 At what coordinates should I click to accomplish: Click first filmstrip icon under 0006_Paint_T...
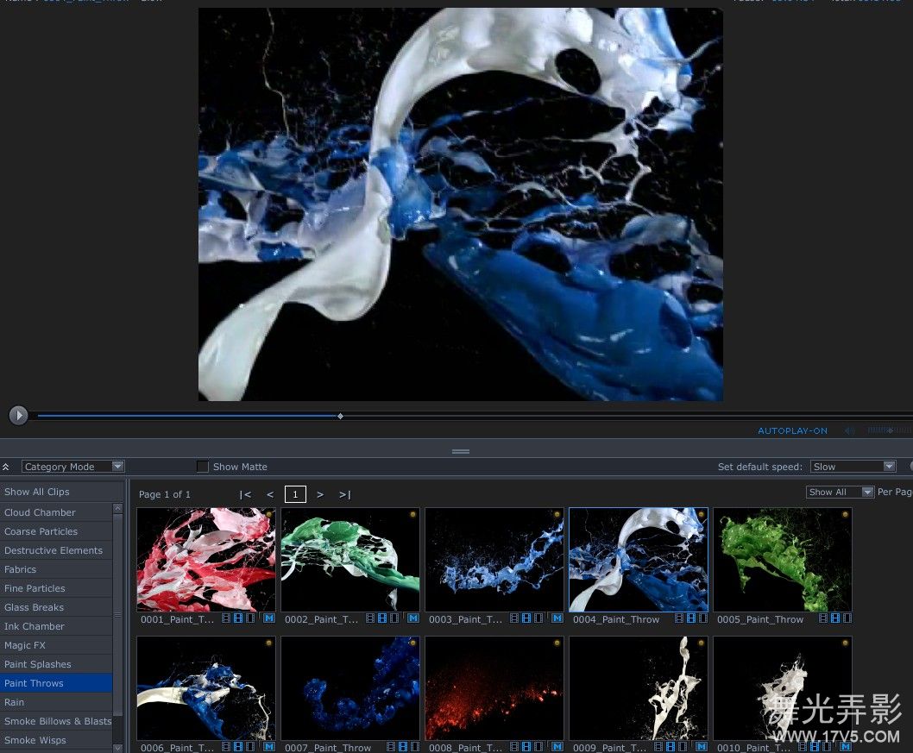[x=226, y=747]
